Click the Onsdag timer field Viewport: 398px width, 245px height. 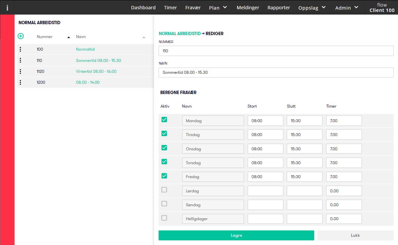point(344,149)
